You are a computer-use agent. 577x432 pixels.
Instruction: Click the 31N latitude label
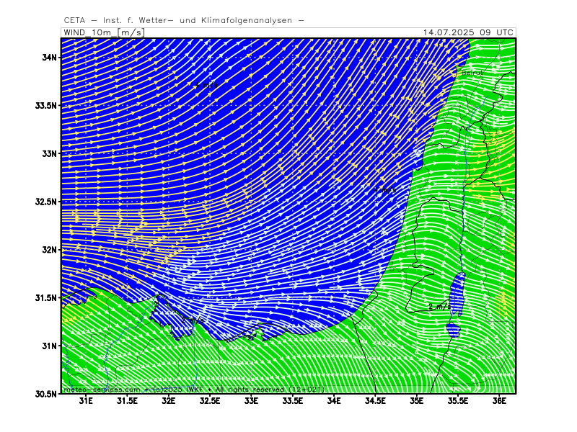[x=49, y=346]
